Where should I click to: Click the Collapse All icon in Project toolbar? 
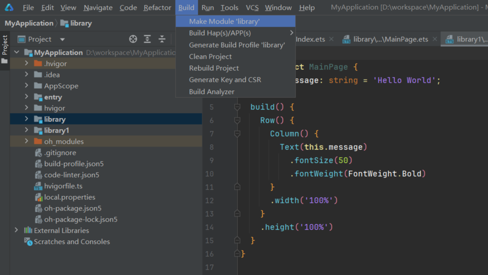(x=162, y=39)
